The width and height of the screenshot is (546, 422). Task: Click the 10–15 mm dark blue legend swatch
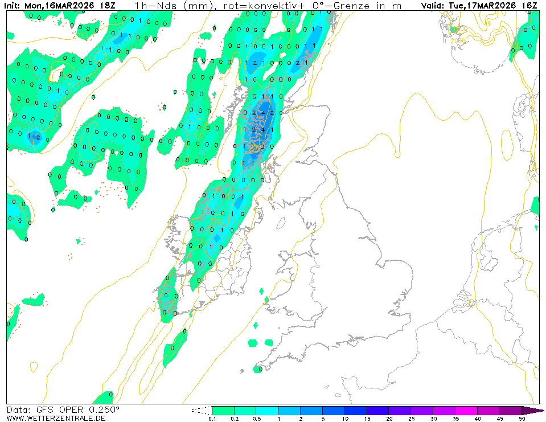click(x=356, y=410)
